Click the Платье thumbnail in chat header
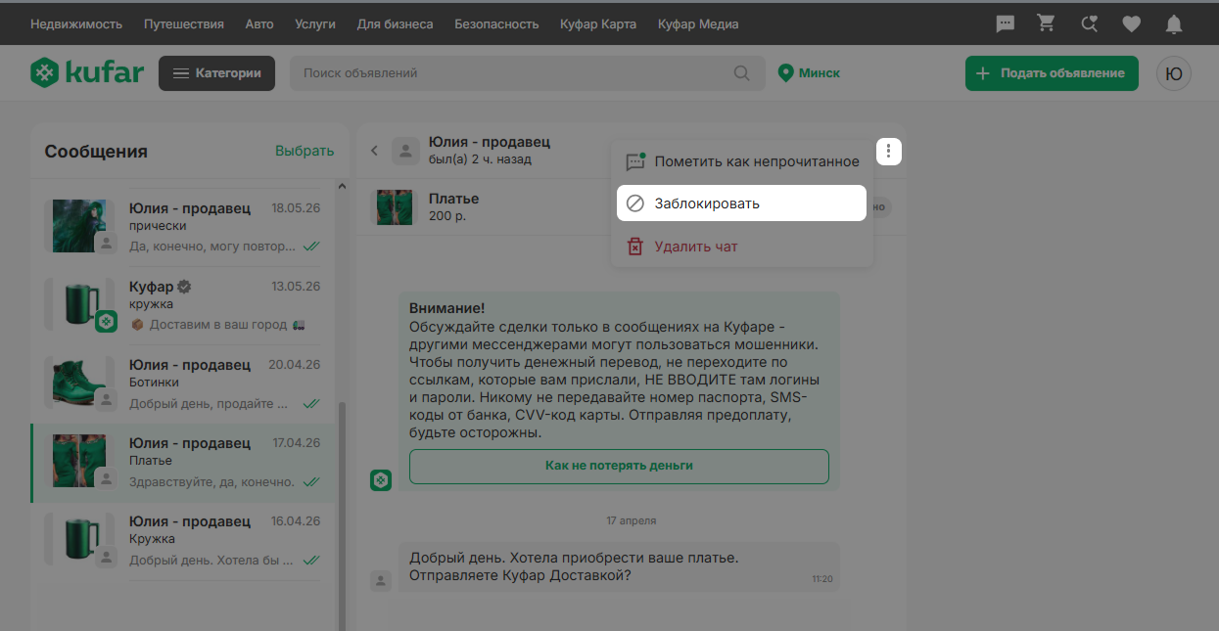Screen dimensions: 1219x631 pyautogui.click(x=396, y=207)
